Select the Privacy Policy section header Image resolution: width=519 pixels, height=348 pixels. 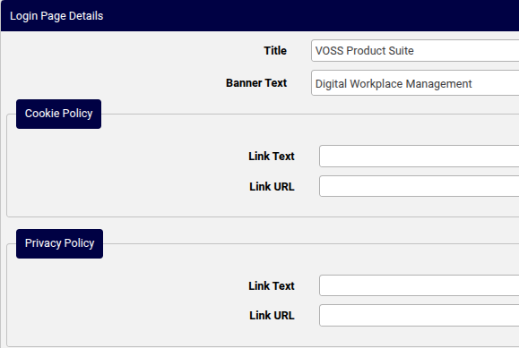tap(59, 243)
